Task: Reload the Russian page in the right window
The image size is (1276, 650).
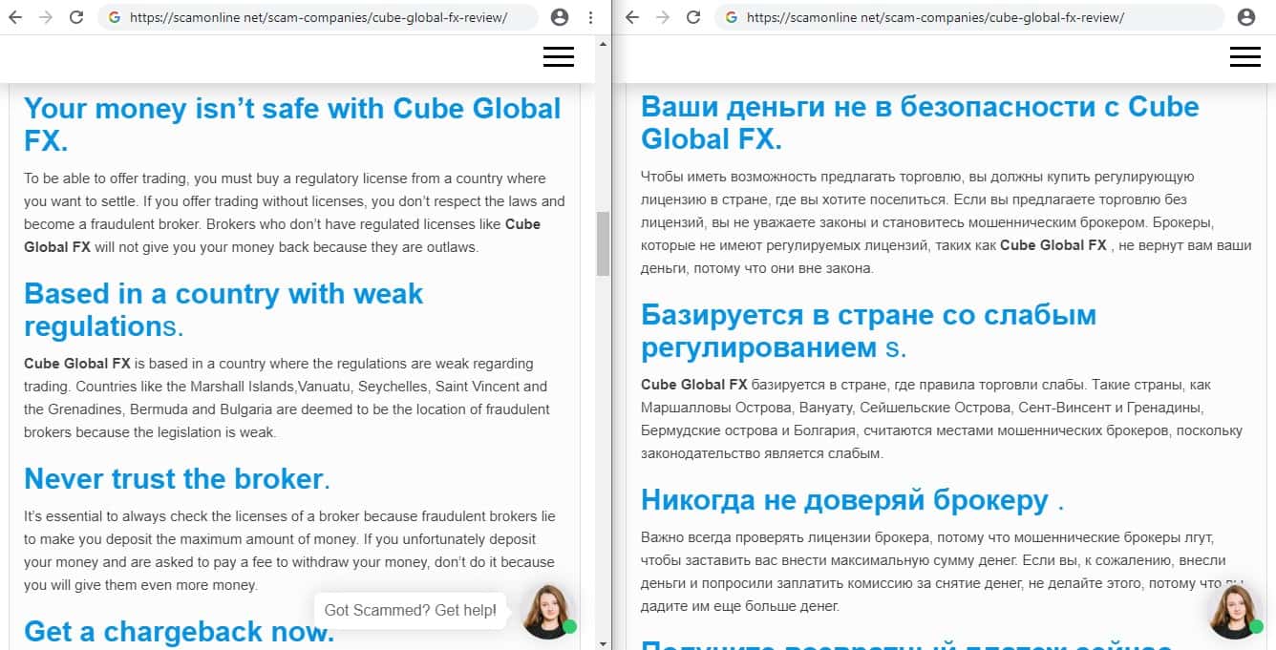Action: pyautogui.click(x=693, y=17)
